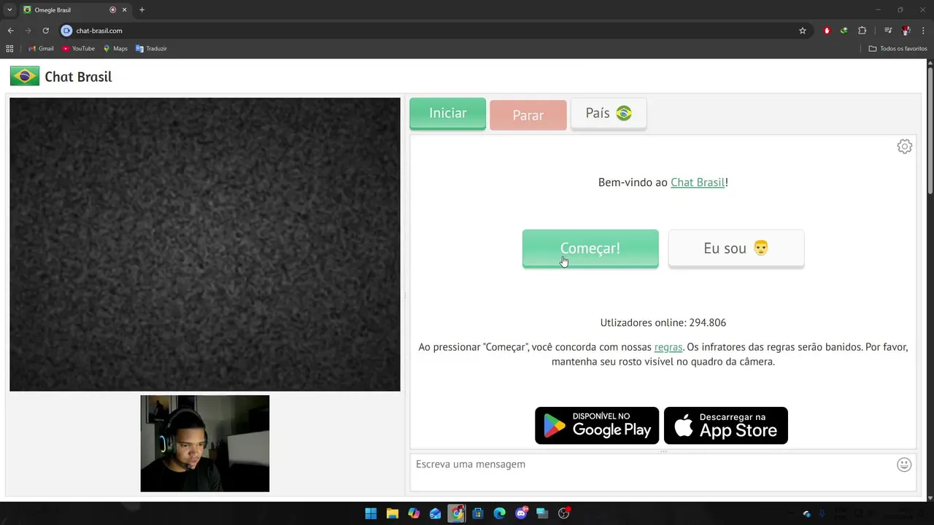The width and height of the screenshot is (934, 525).
Task: Open the green download manager extension
Action: (x=844, y=31)
